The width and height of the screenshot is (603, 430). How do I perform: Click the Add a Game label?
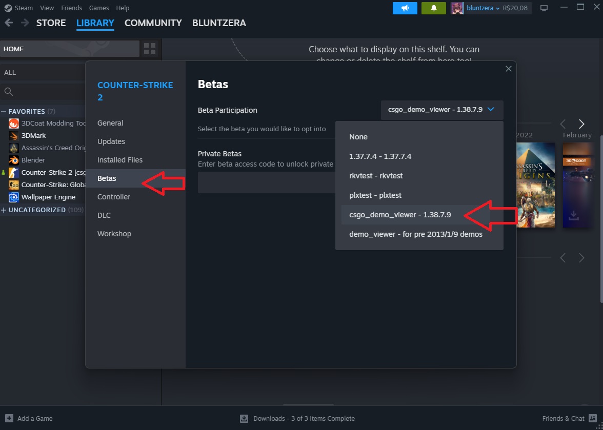[x=35, y=419]
